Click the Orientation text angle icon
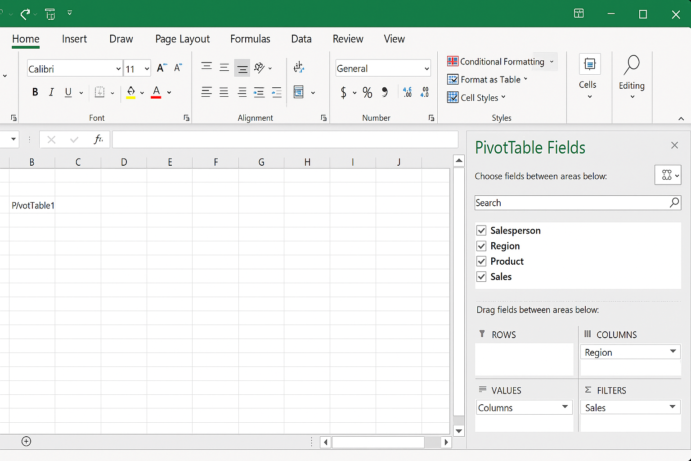The height and width of the screenshot is (461, 691). (260, 68)
